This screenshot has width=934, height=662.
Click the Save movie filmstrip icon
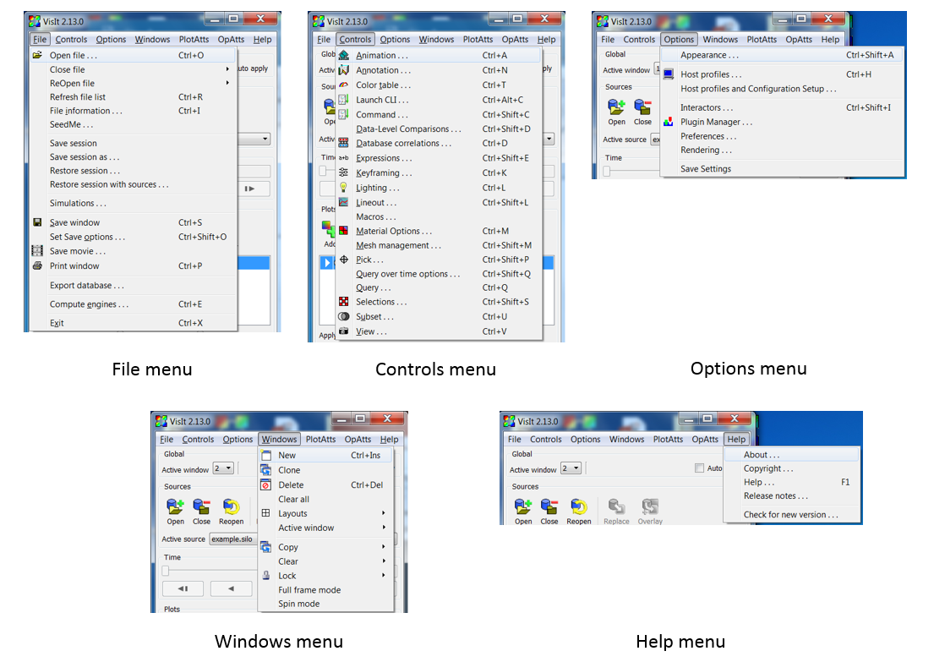[x=37, y=251]
